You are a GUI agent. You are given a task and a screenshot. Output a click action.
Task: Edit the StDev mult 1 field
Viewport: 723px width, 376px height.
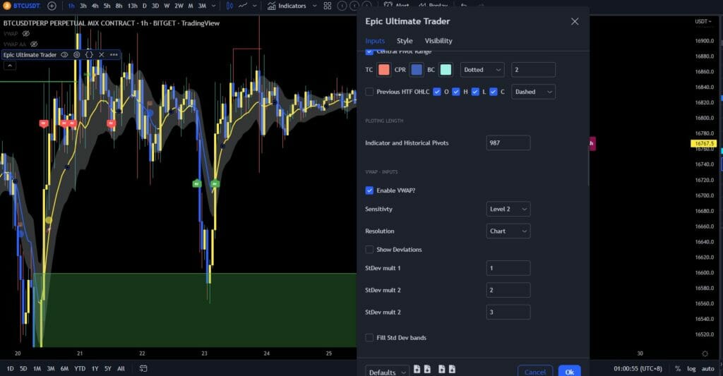coord(508,268)
